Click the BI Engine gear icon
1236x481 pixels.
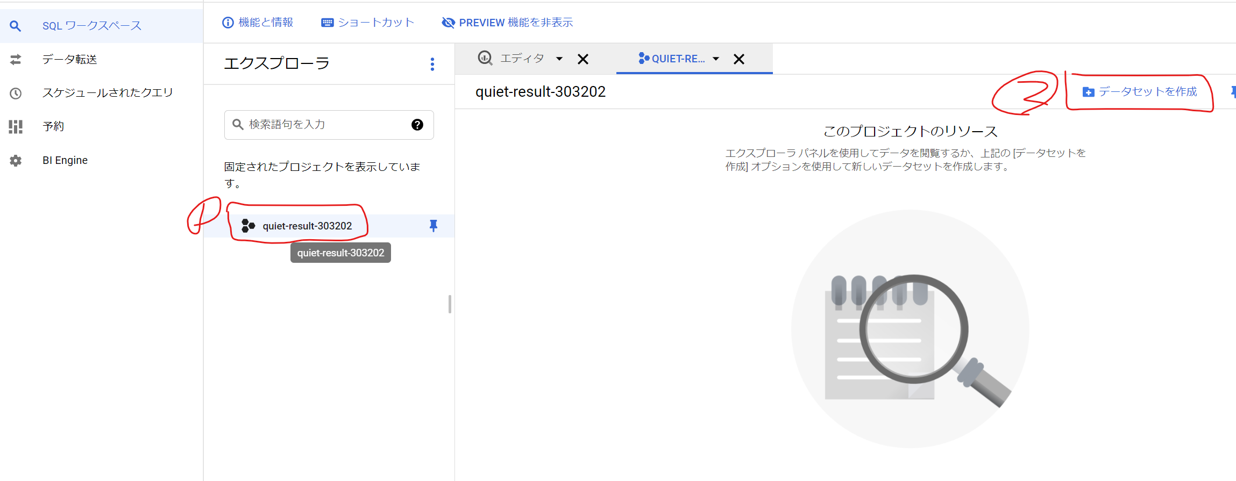point(16,160)
